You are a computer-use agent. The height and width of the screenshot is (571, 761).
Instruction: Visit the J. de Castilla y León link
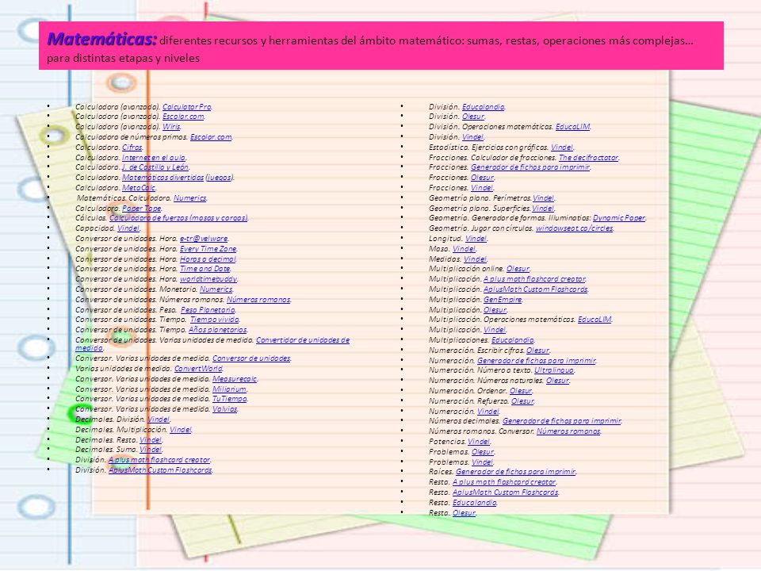(155, 167)
